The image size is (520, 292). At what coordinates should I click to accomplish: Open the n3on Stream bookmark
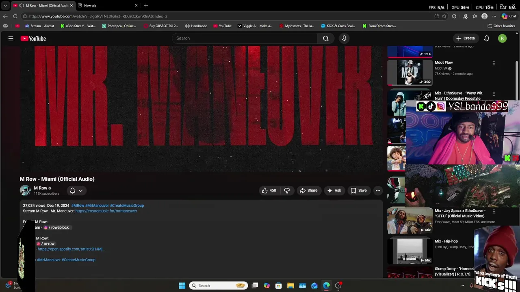click(x=78, y=26)
